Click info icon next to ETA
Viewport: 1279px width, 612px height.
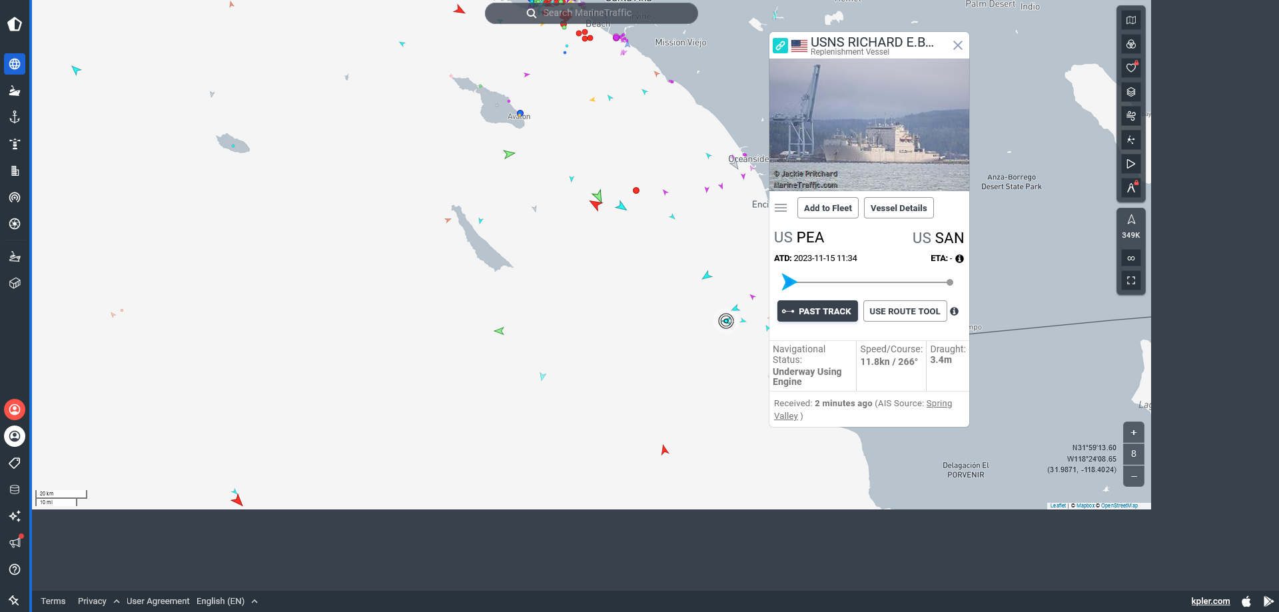click(x=960, y=258)
